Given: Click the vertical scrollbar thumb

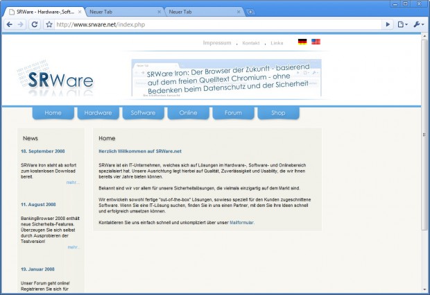Looking at the screenshot, I should coord(424,135).
